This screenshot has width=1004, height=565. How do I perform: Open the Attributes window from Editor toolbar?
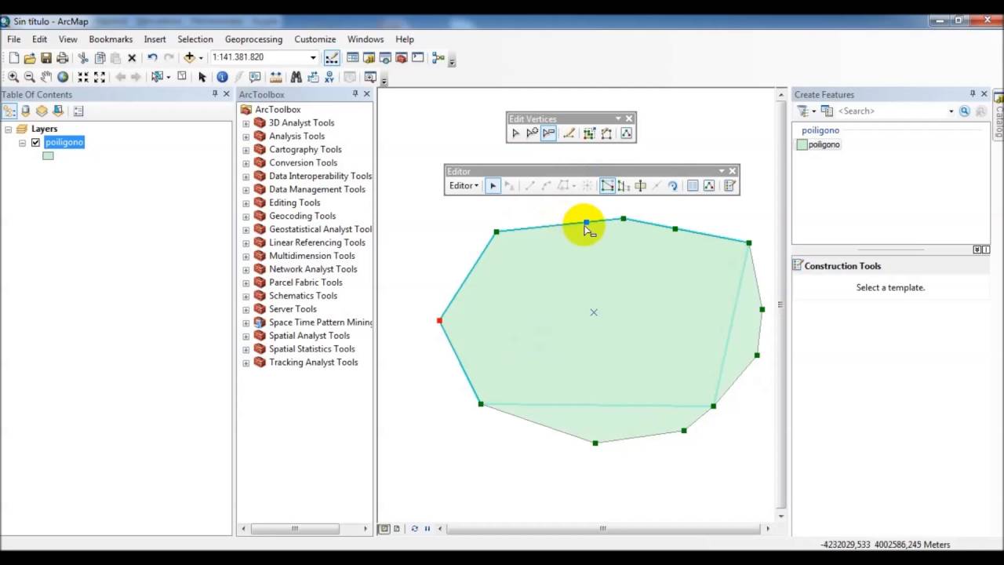point(693,186)
